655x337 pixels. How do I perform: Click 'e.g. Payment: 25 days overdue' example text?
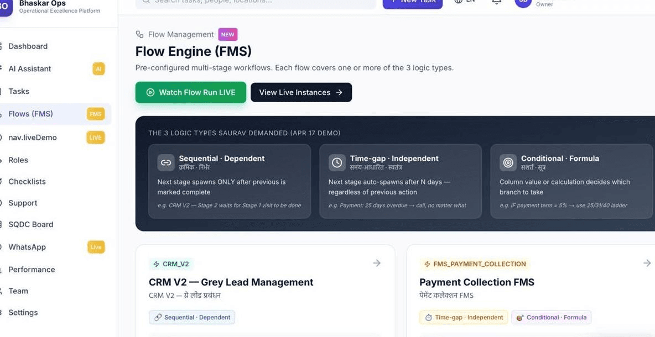(397, 206)
